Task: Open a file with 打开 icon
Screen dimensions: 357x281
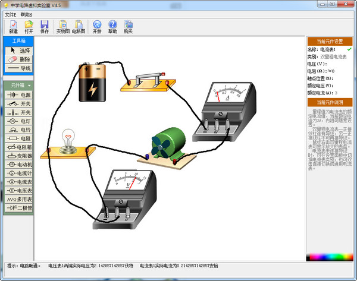Action: coord(29,27)
